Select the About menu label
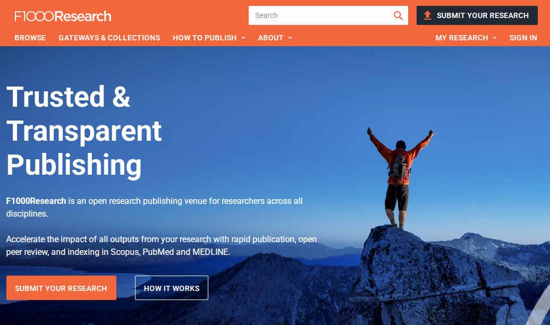This screenshot has height=325, width=550. point(270,38)
